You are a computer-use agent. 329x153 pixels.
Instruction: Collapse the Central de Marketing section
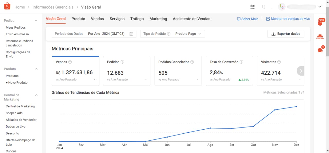tap(36, 95)
